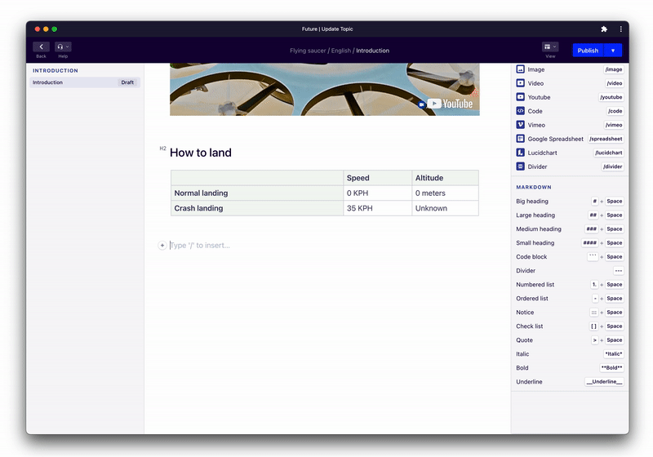Click Notice markdown row
The height and width of the screenshot is (457, 653).
(x=569, y=313)
